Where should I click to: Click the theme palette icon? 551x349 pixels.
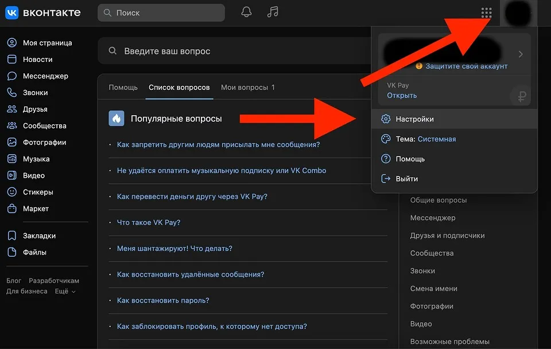(386, 139)
